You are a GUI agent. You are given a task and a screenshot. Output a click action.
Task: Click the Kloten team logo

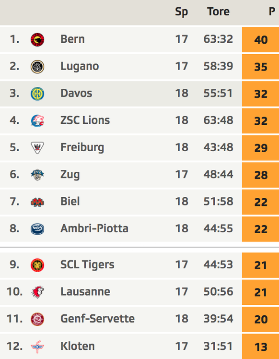click(37, 347)
